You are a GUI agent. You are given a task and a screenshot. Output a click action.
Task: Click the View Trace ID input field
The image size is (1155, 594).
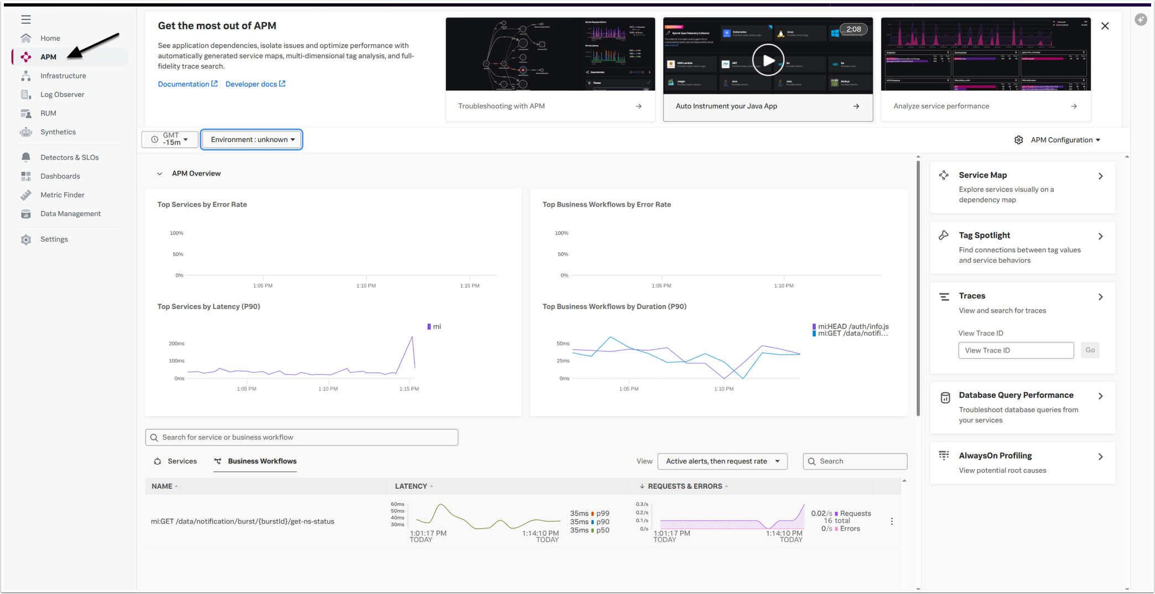tap(1016, 351)
